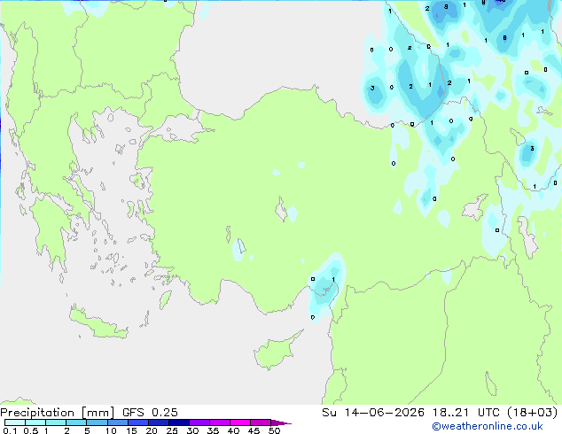Screen dimensions: 562x434
Task: Click the legend value '0.1'
Action: pos(10,430)
